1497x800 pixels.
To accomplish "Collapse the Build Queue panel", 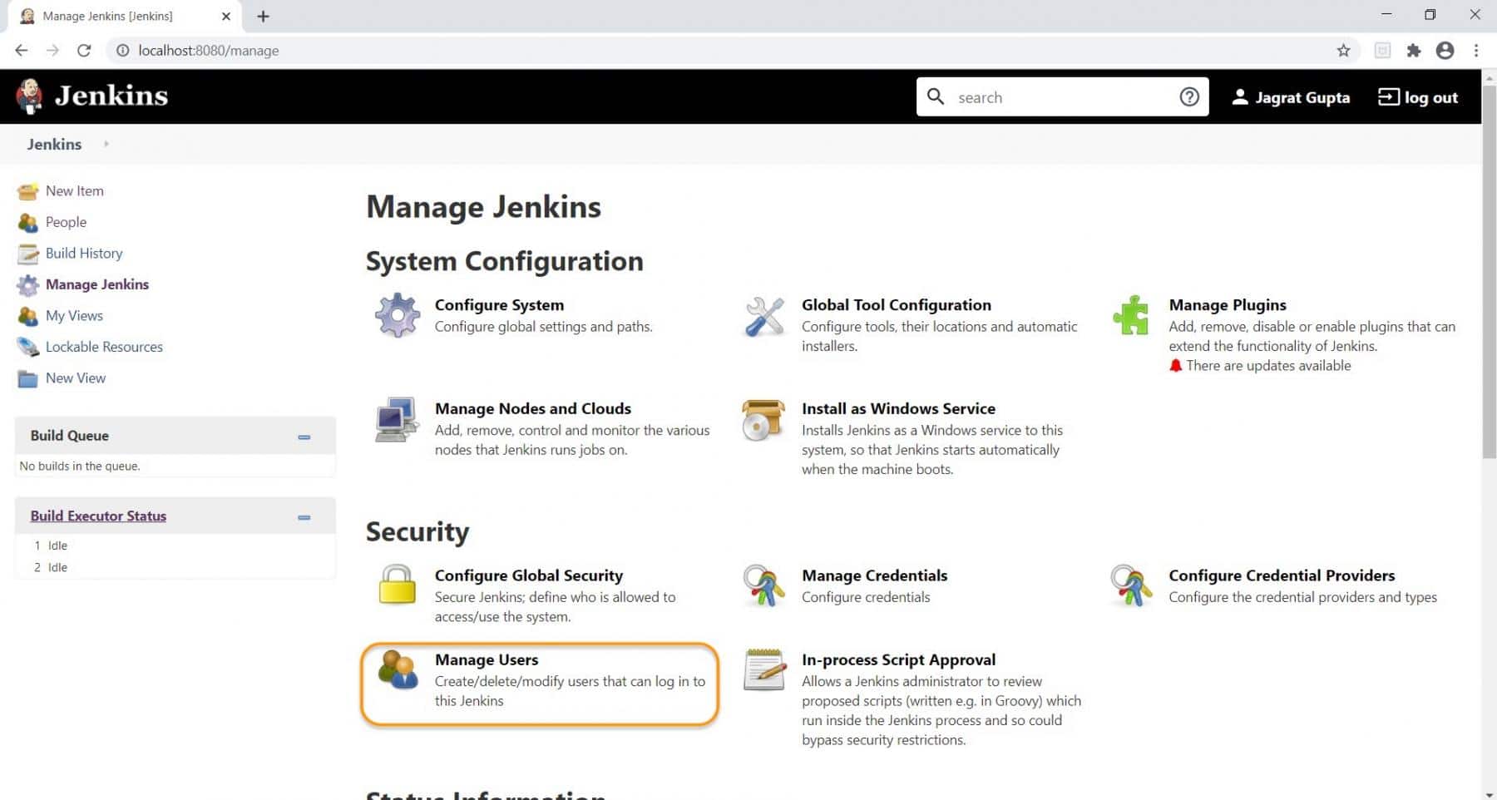I will coord(304,436).
